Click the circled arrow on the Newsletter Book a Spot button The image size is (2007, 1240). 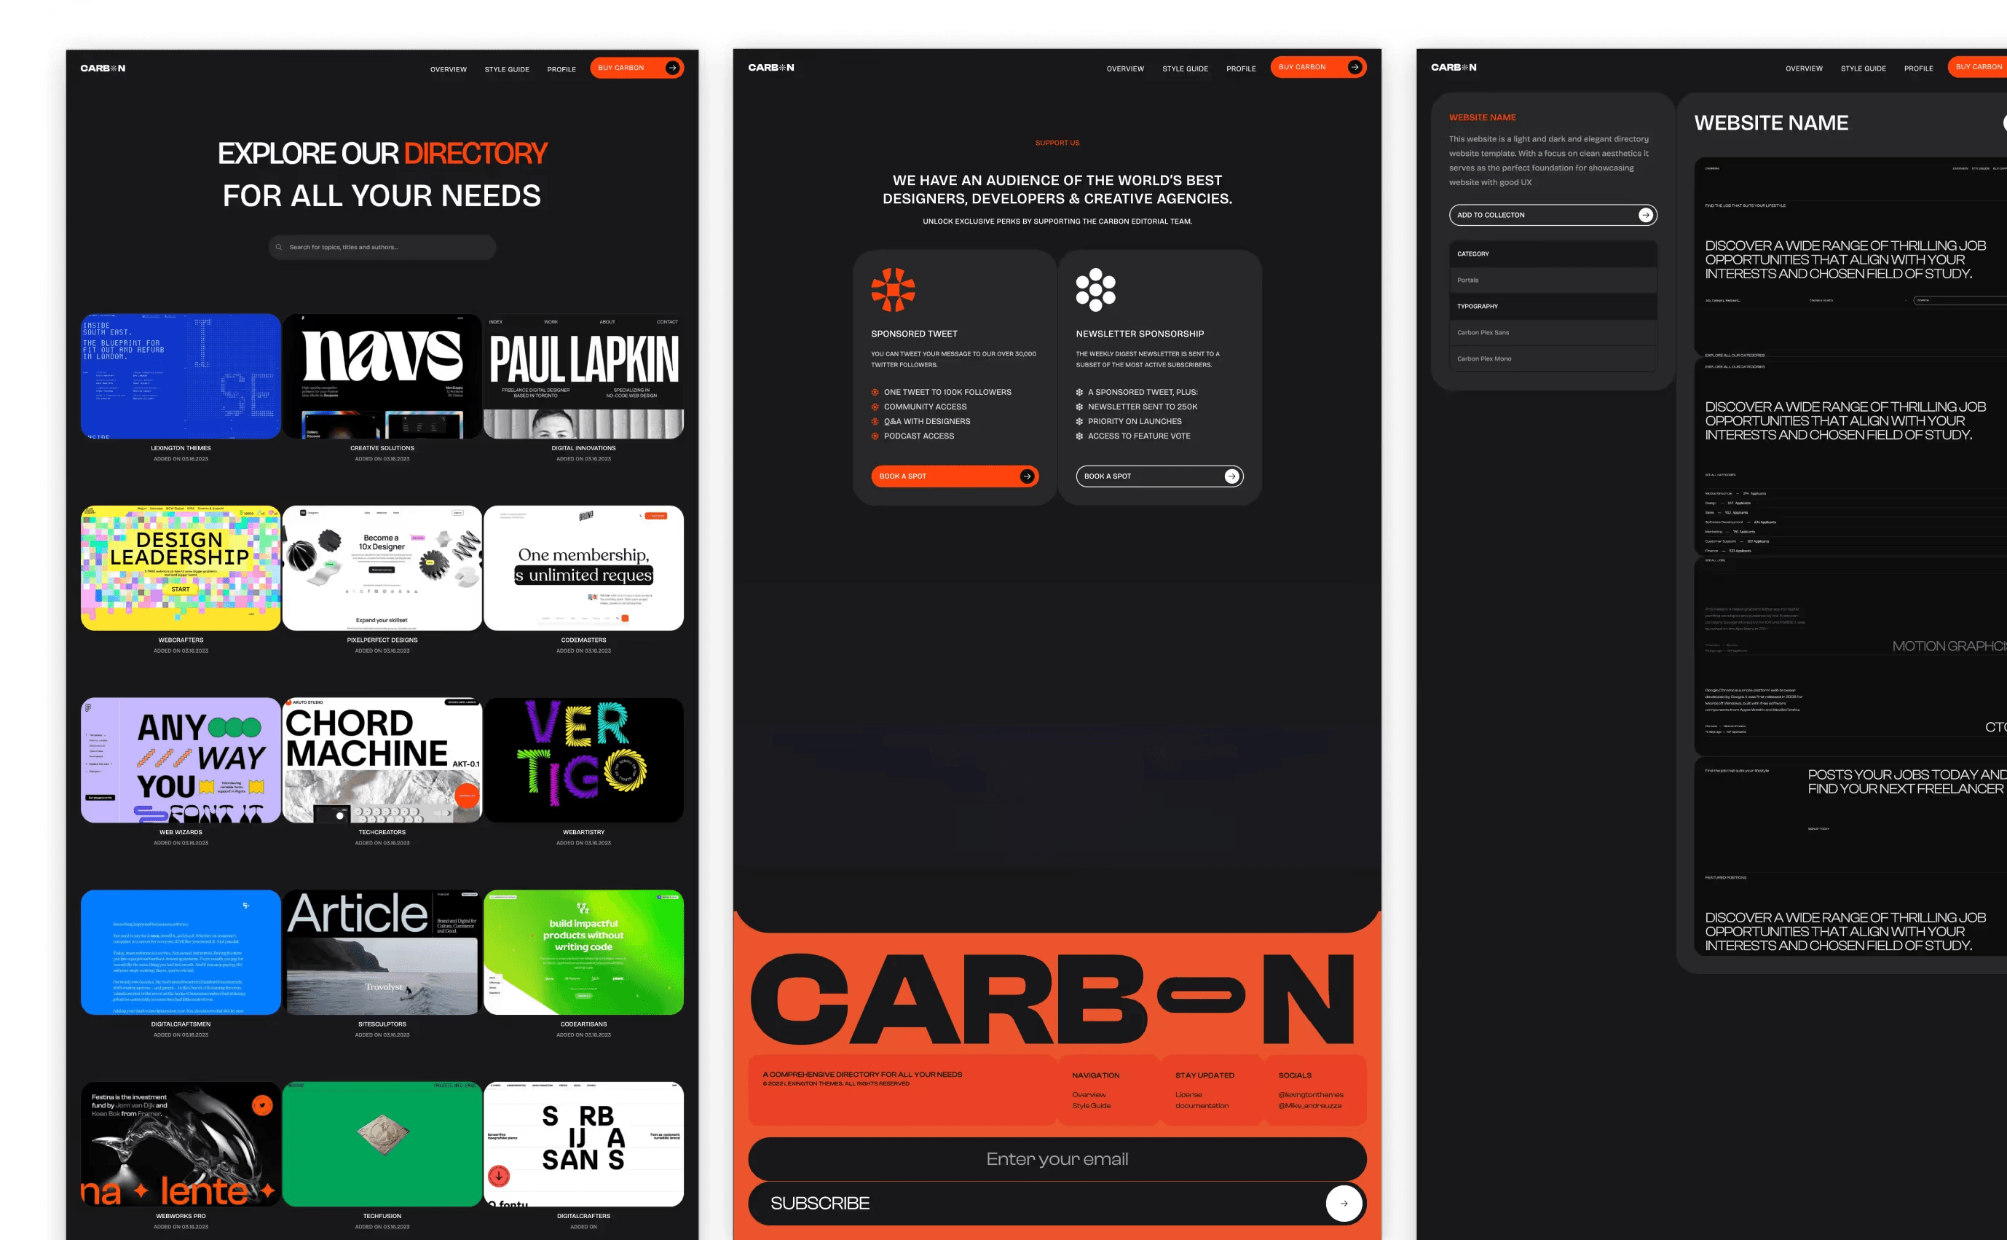click(1230, 476)
